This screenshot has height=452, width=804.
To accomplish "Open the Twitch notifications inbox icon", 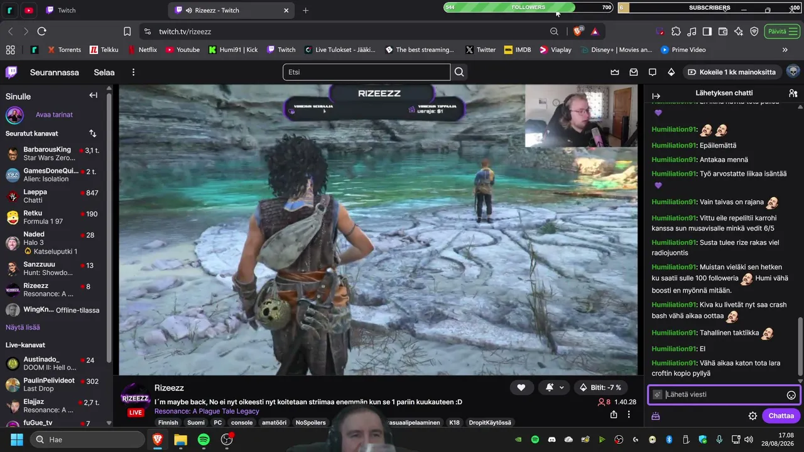I will click(x=634, y=72).
